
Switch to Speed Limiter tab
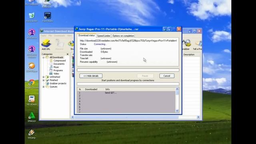point(104,36)
